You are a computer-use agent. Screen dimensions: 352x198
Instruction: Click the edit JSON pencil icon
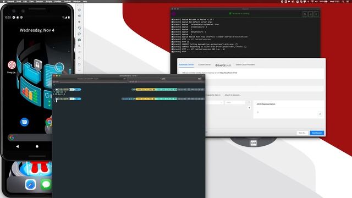pyautogui.click(x=320, y=114)
